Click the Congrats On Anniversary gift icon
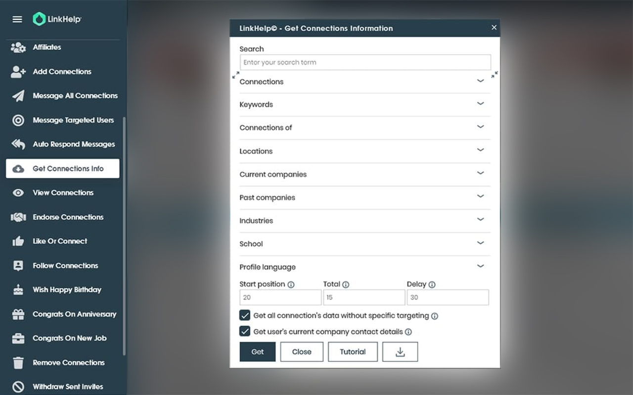 tap(18, 314)
